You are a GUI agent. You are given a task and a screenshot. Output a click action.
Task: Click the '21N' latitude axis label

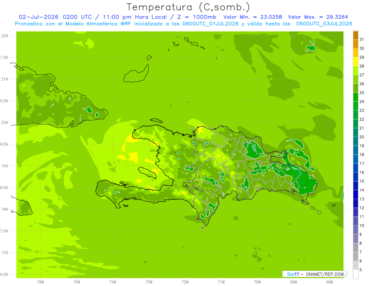point(5,79)
